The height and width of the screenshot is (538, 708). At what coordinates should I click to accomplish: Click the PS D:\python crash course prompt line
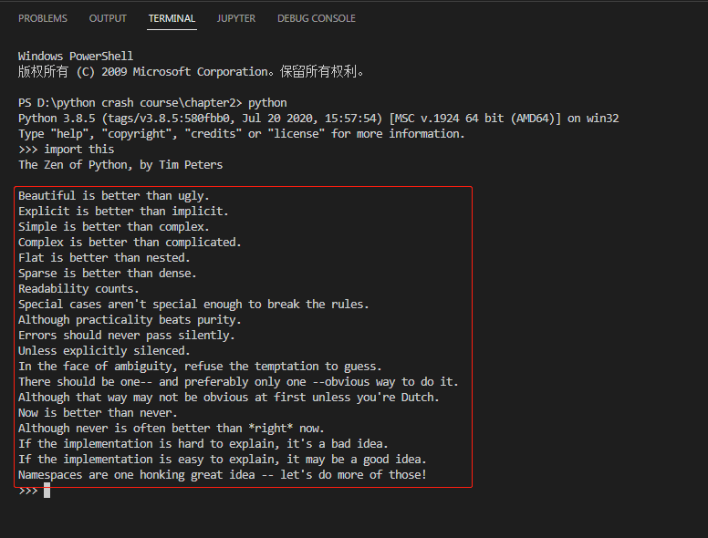152,103
